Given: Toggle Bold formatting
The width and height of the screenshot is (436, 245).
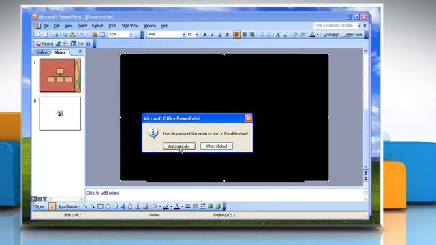Looking at the screenshot, I should pyautogui.click(x=204, y=35).
